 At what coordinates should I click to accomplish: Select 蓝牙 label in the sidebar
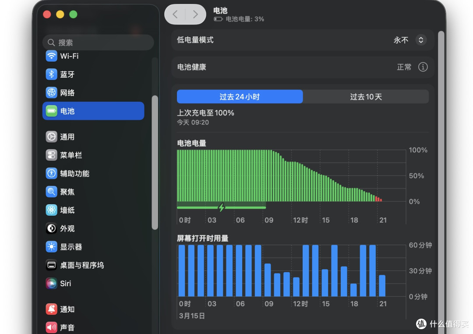point(67,75)
